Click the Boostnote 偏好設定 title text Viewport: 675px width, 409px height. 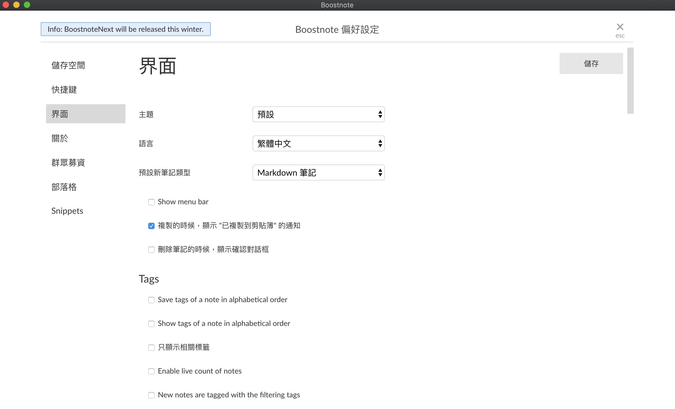[337, 29]
